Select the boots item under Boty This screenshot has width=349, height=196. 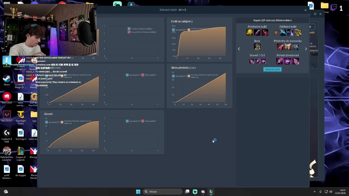tap(257, 47)
